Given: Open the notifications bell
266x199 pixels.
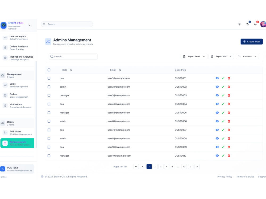Looking at the screenshot, I should (255, 24).
